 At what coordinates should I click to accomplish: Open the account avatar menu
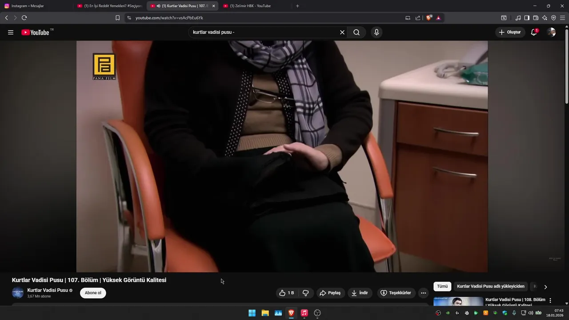click(x=551, y=32)
